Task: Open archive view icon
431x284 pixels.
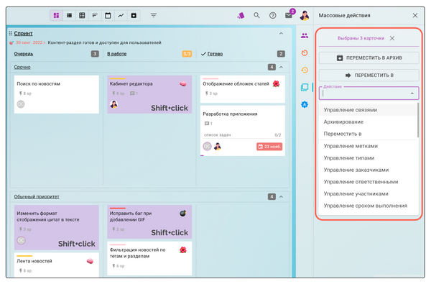Action: tap(134, 15)
